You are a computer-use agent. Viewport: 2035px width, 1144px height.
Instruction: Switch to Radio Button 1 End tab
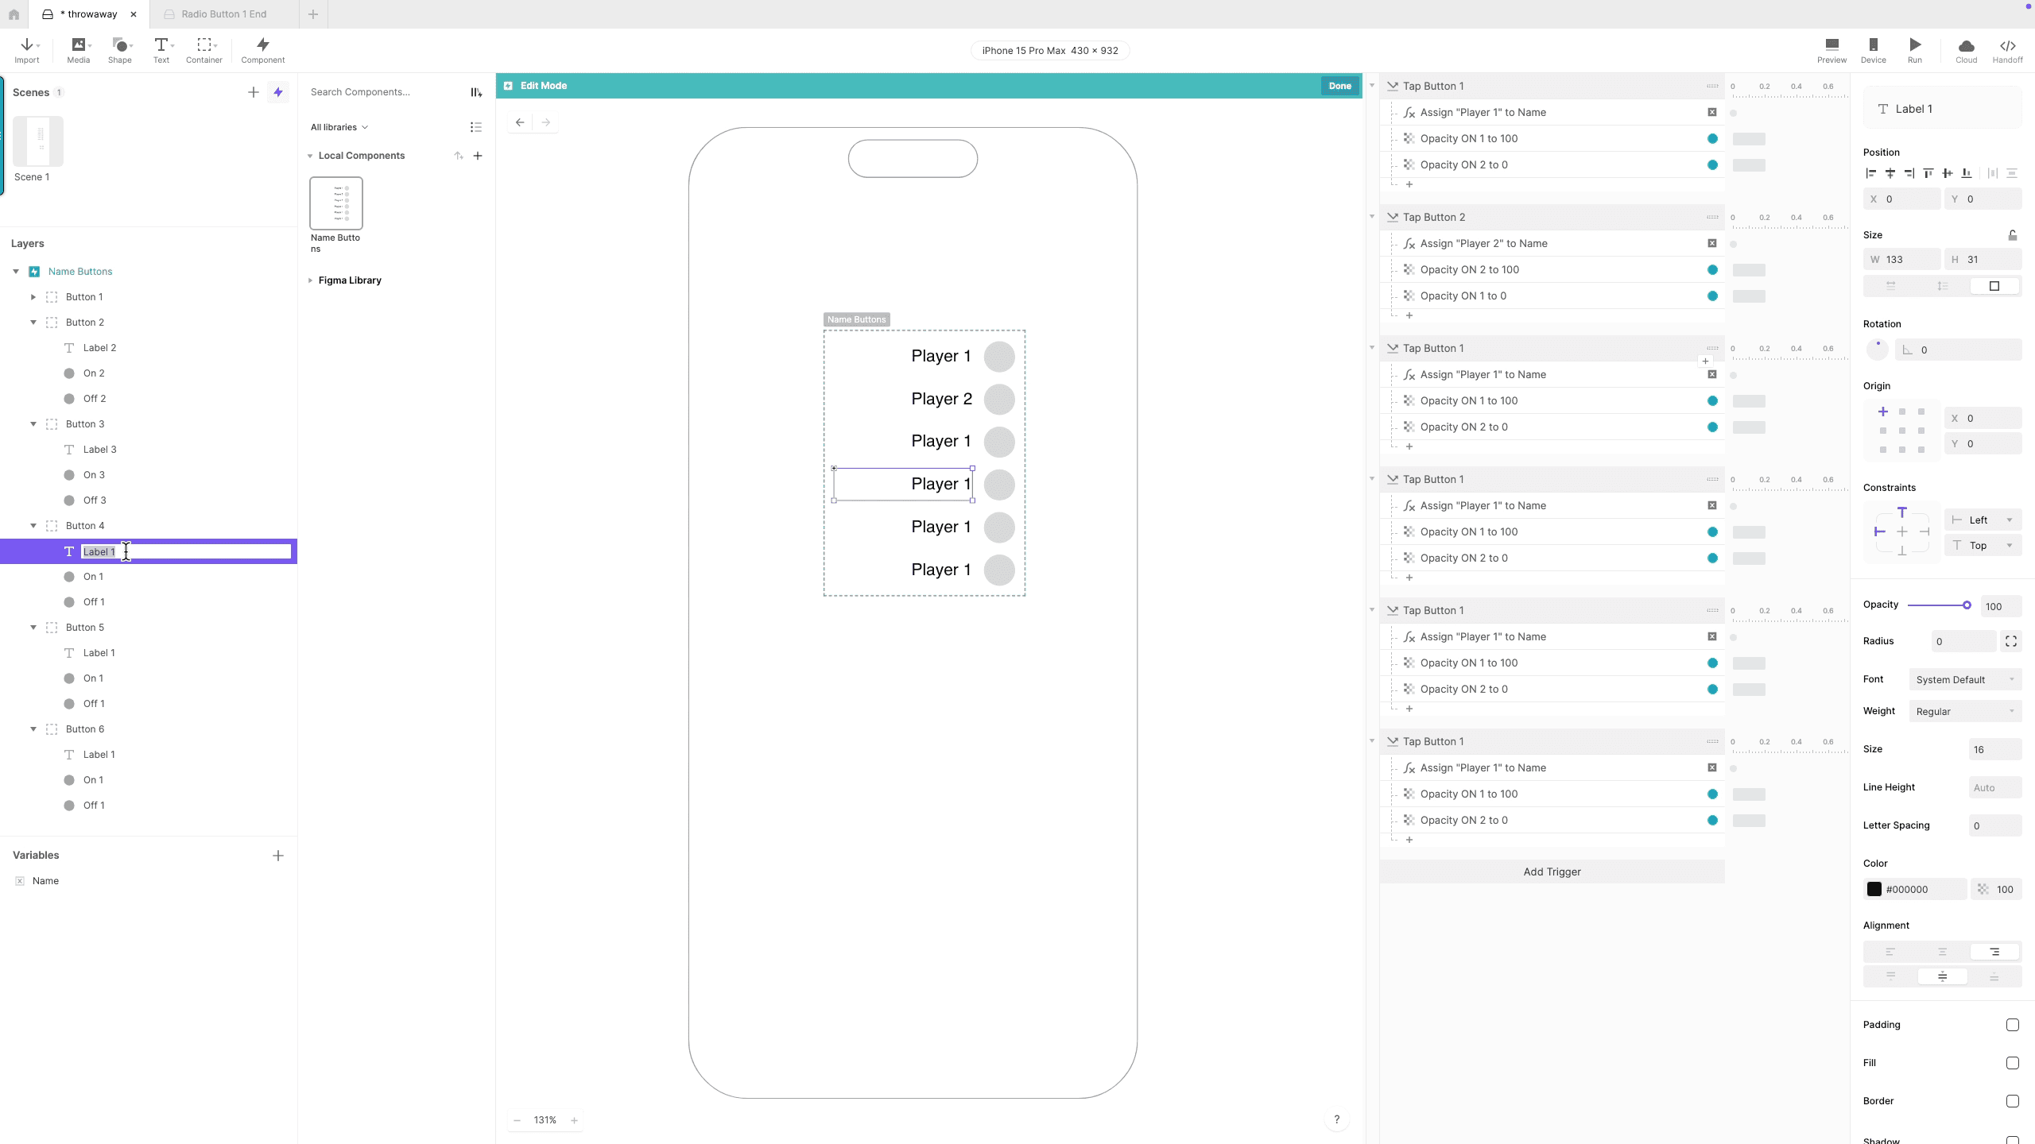[x=223, y=14]
